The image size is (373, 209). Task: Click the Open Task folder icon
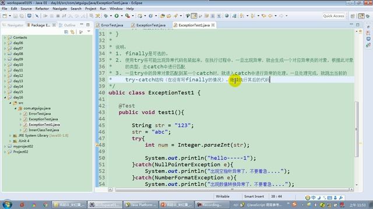168,16
